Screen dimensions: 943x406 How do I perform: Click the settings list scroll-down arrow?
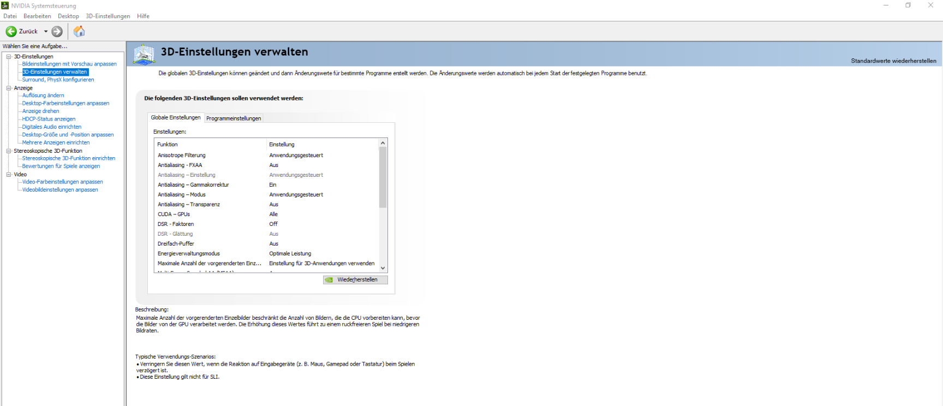[x=383, y=268]
